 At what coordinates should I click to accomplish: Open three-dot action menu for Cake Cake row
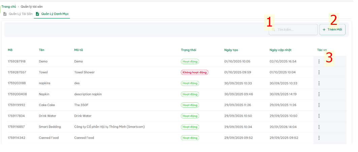(x=319, y=105)
